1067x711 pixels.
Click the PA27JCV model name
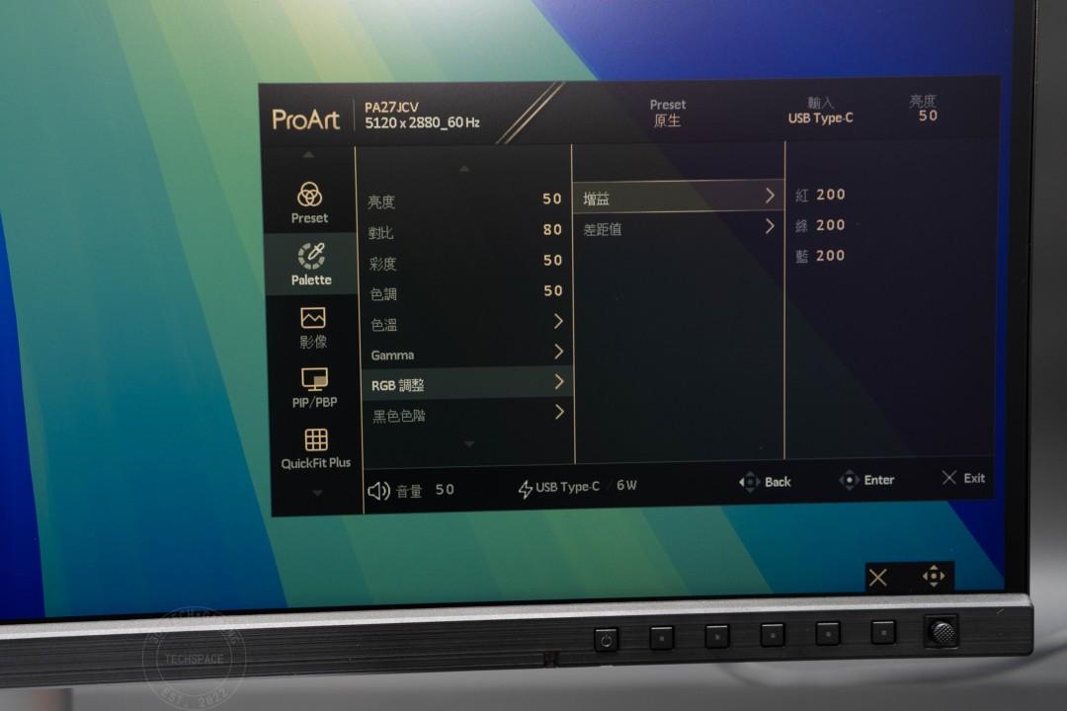(x=392, y=108)
